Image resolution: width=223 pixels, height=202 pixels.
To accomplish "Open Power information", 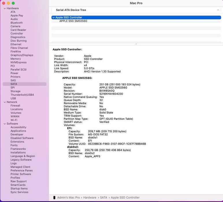I will 14,73.
